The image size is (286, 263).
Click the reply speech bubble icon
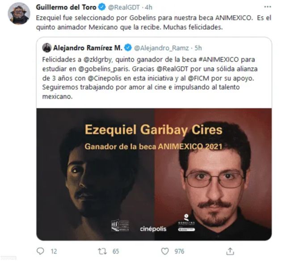(40, 251)
